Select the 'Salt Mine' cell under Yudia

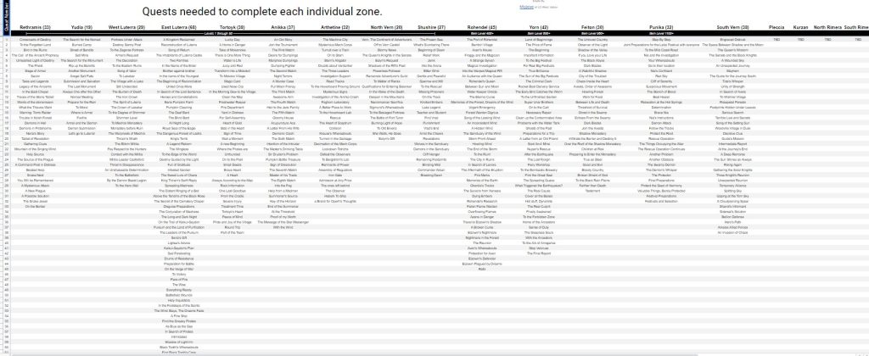pos(81,55)
